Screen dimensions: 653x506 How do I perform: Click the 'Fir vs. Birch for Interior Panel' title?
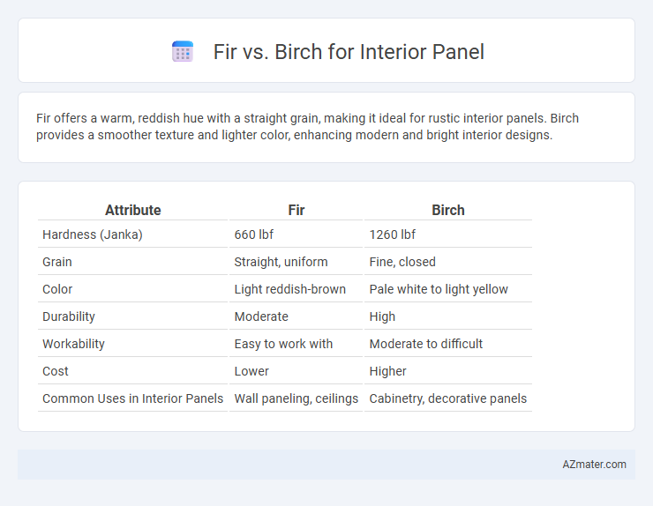pos(349,52)
